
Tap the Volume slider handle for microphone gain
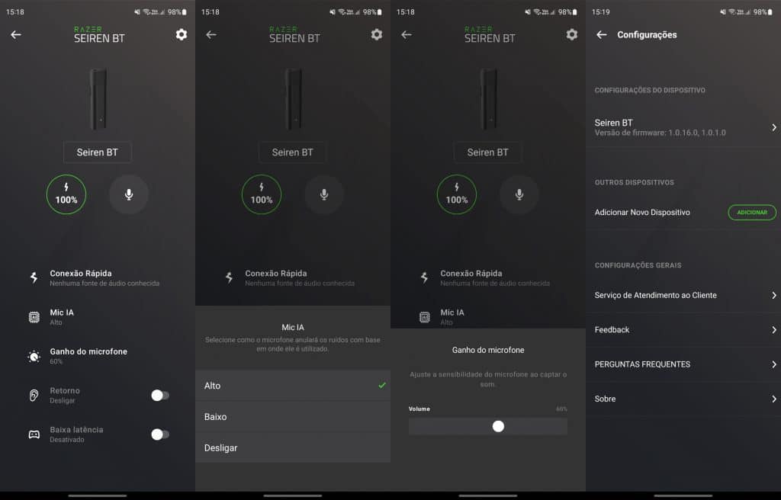pyautogui.click(x=498, y=426)
